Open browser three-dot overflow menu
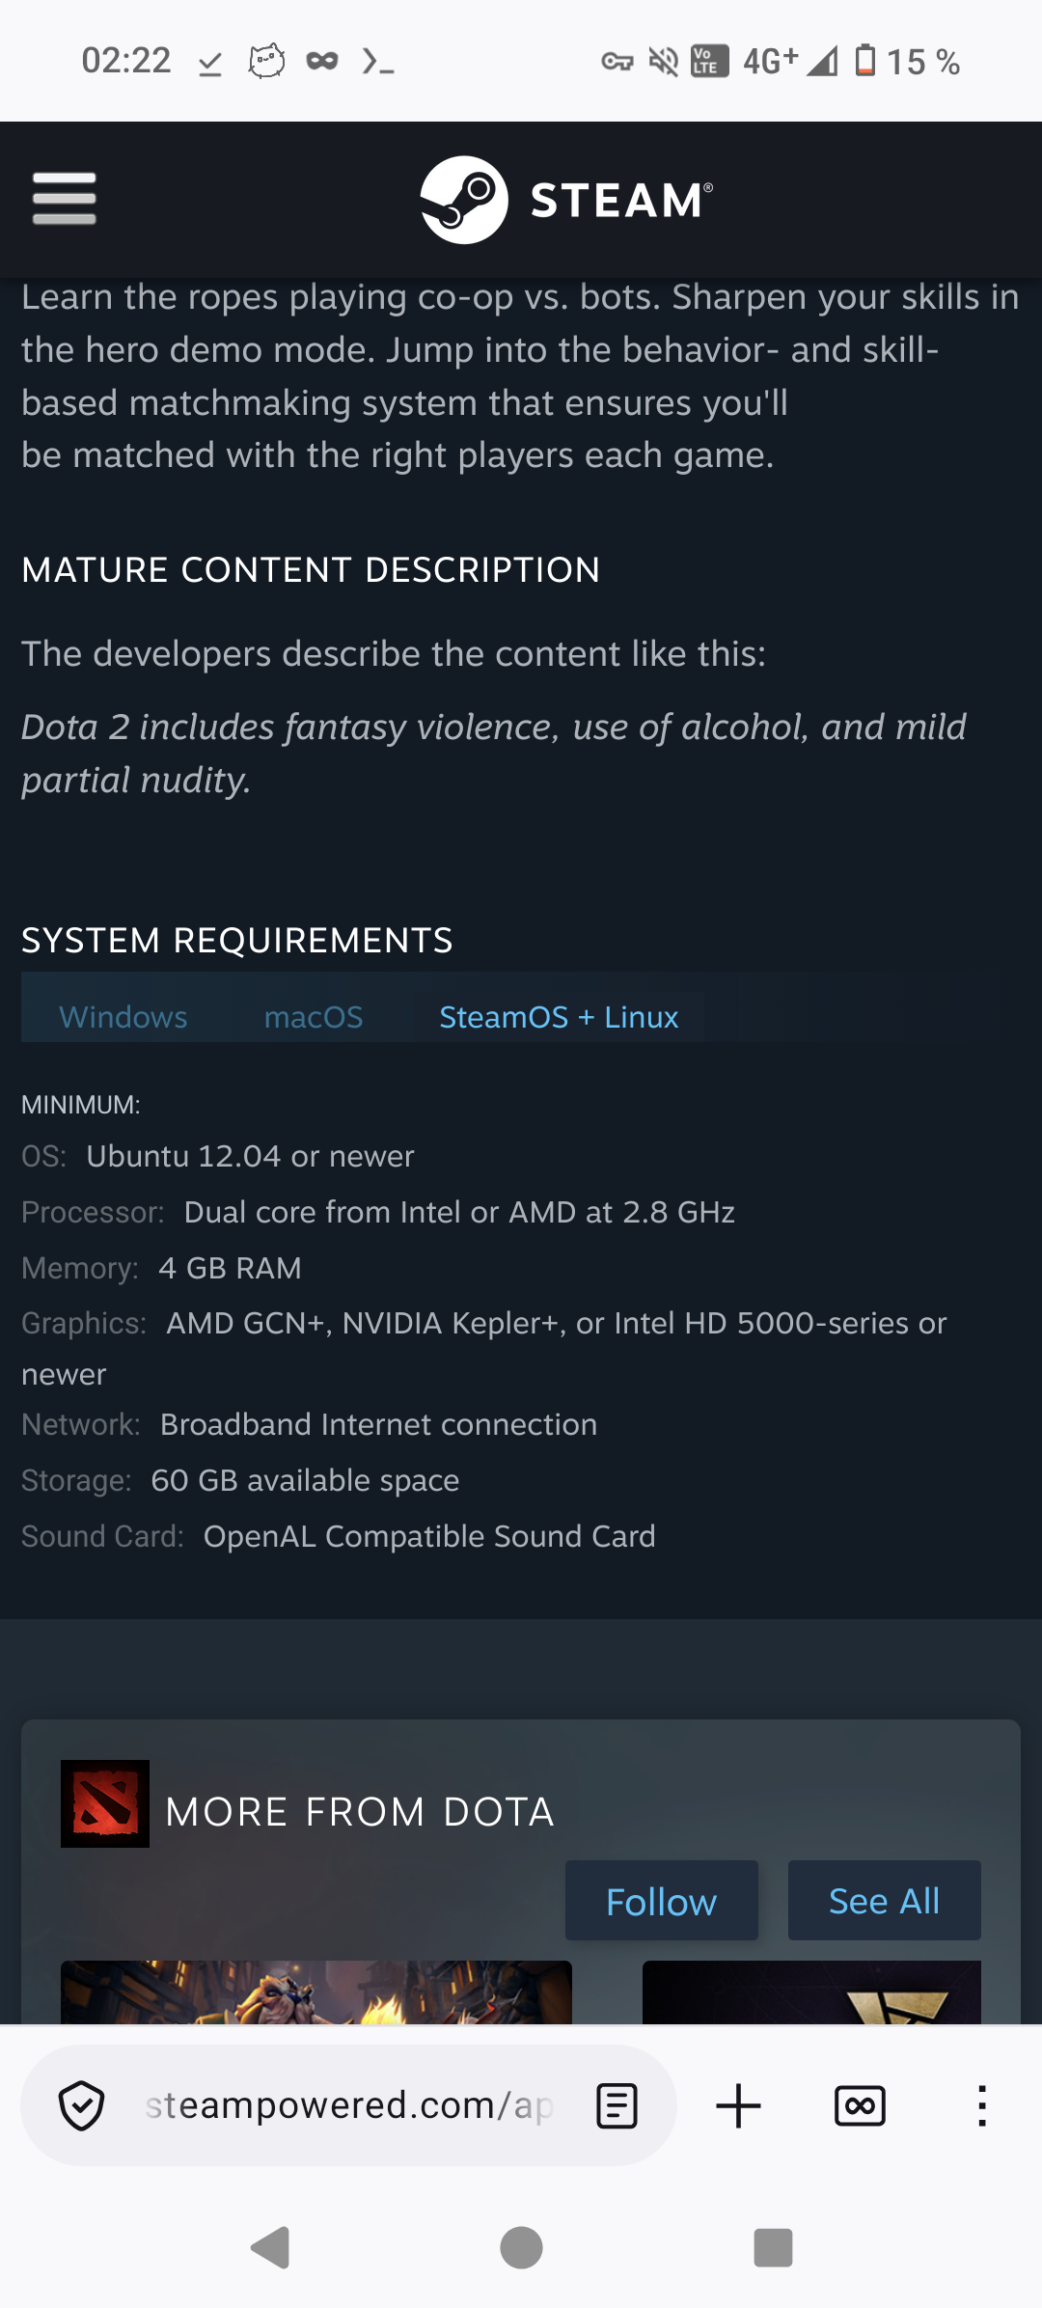 point(982,2105)
